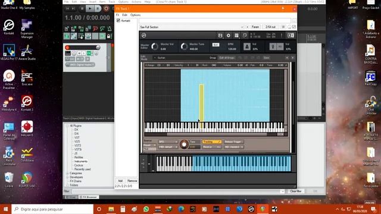
Task: Click REAPER transport stop button
Action: (82, 9)
